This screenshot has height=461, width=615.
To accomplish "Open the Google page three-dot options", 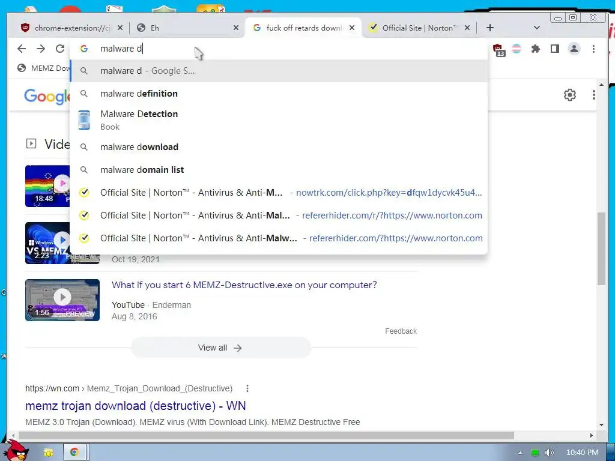I will 594,95.
